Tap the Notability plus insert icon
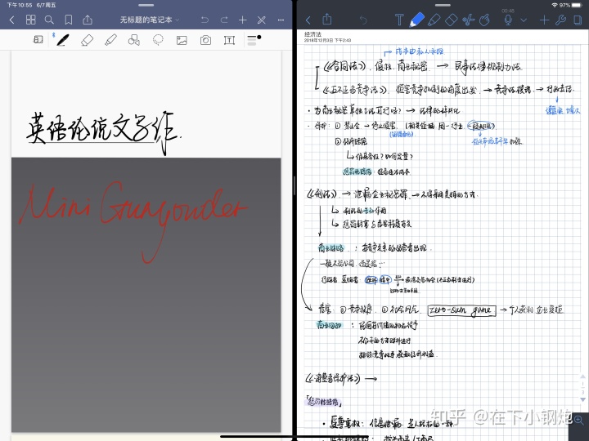The width and height of the screenshot is (589, 441). [544, 20]
